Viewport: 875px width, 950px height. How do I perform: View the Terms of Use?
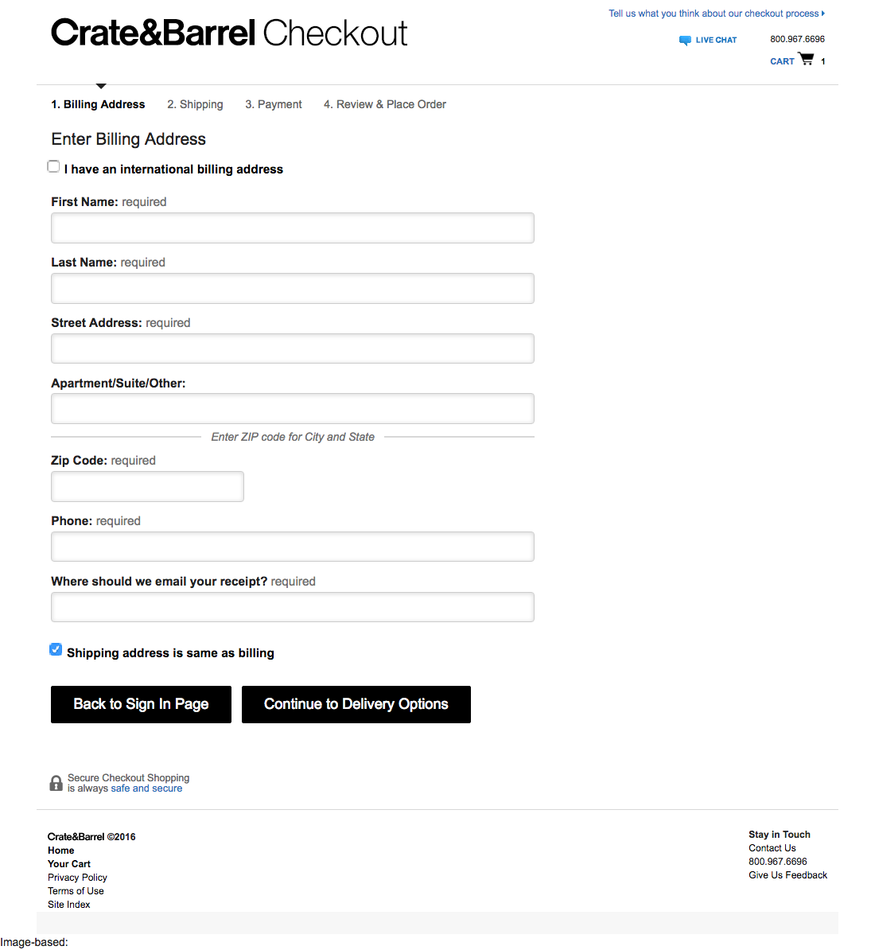[x=76, y=890]
